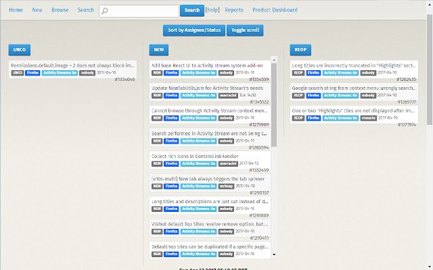Open the Search link in the header
Image resolution: width=433 pixels, height=270 pixels.
tap(86, 10)
